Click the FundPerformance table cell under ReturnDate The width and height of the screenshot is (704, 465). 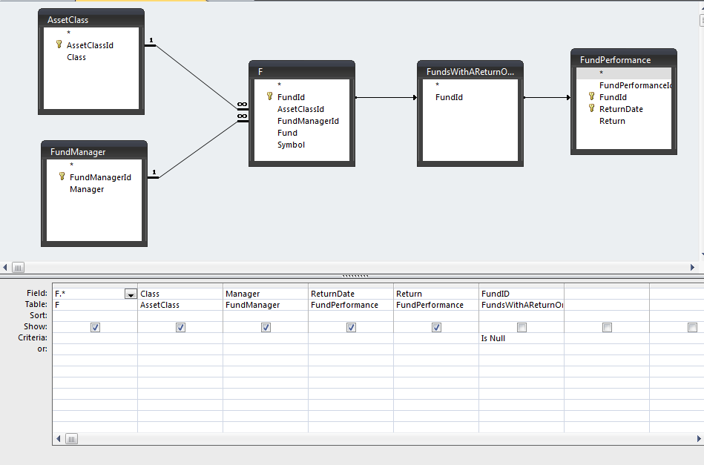351,305
